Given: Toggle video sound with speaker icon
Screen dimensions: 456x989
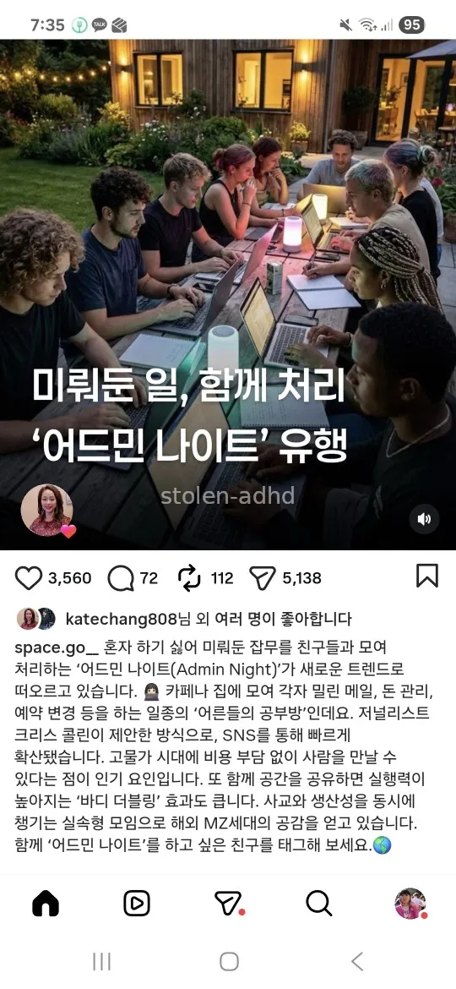Looking at the screenshot, I should [424, 518].
